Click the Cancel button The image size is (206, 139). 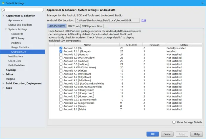point(167,134)
